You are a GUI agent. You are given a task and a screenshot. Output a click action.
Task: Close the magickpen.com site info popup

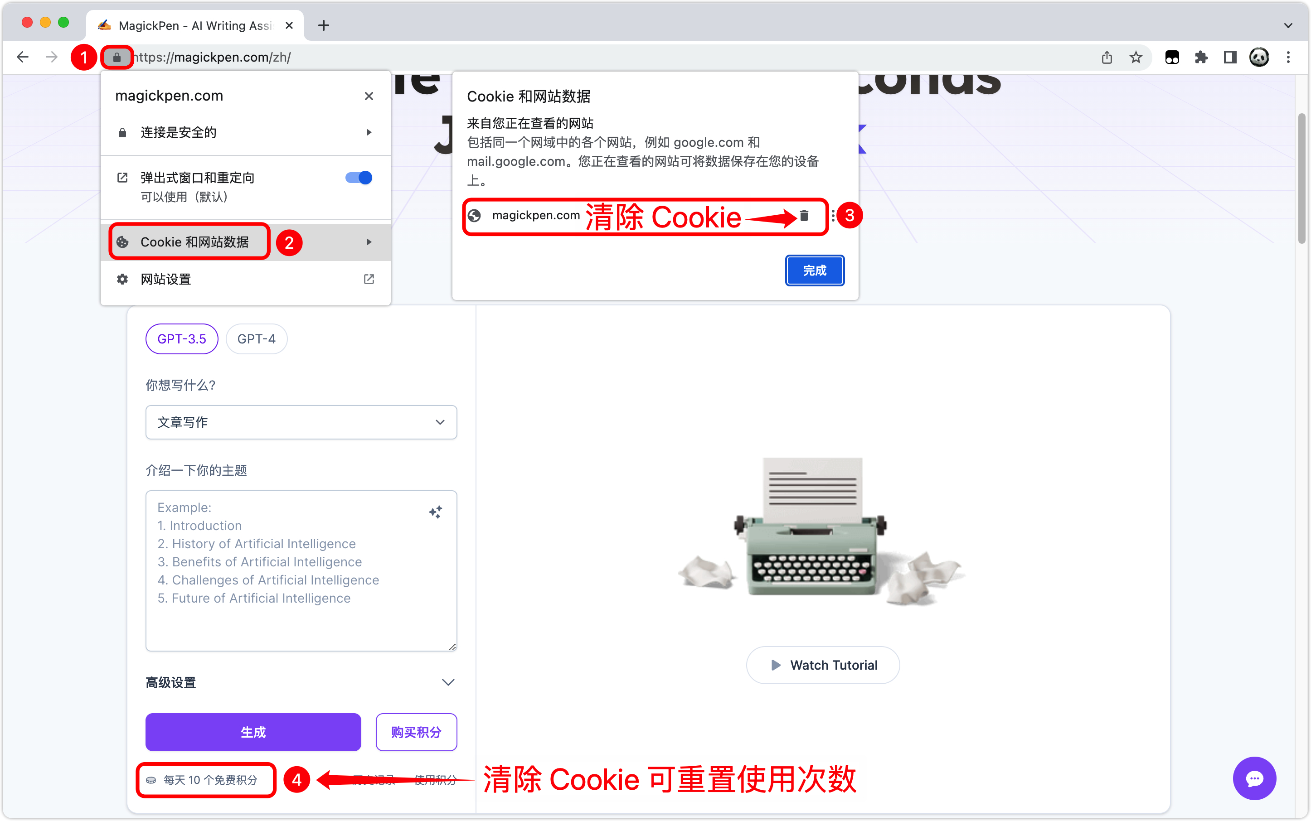(369, 96)
